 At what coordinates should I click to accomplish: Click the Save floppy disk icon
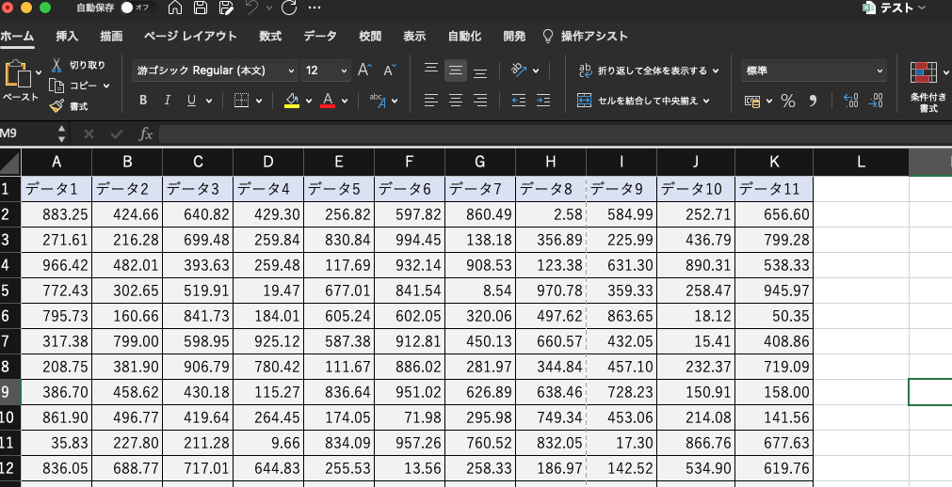(x=200, y=8)
